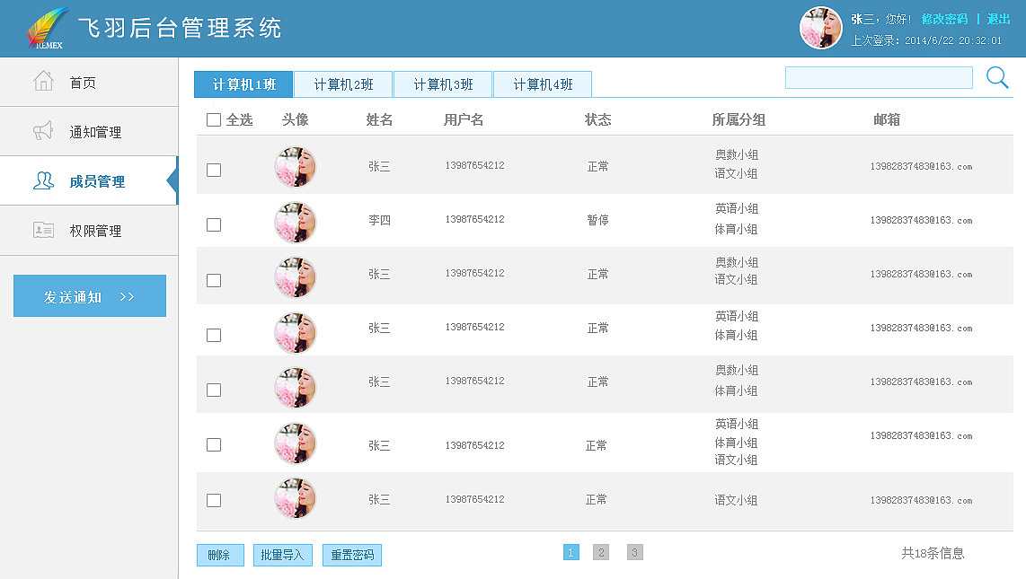Click 李四's 英语小组 group

click(x=737, y=208)
